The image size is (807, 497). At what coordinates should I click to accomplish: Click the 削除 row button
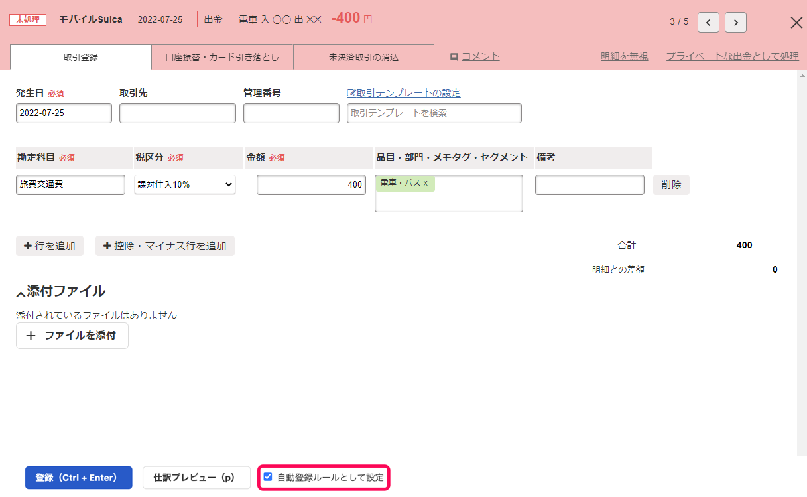(671, 184)
